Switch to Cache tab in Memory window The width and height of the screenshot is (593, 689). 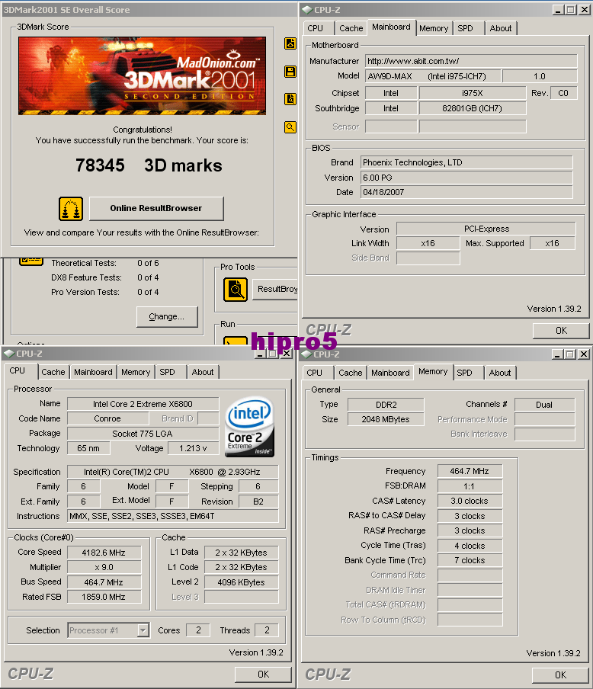click(351, 373)
